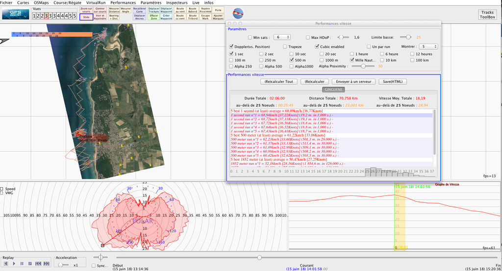This screenshot has height=271, width=502.
Task: Open the Fichier menu
Action: tap(6, 2)
